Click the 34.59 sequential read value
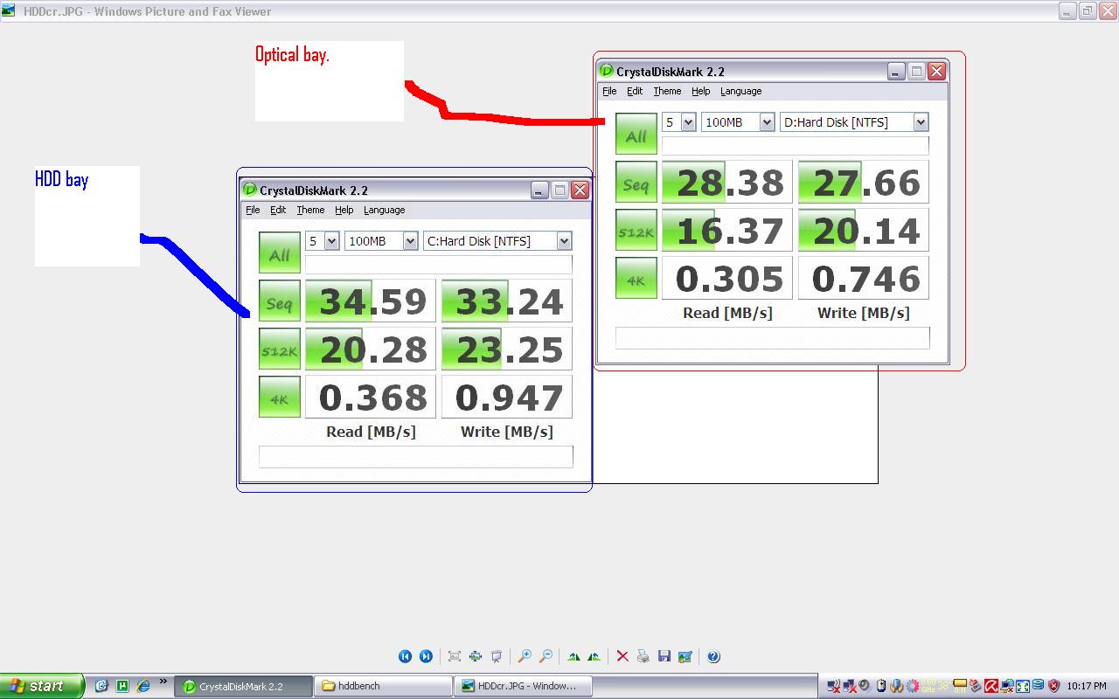 [x=371, y=301]
